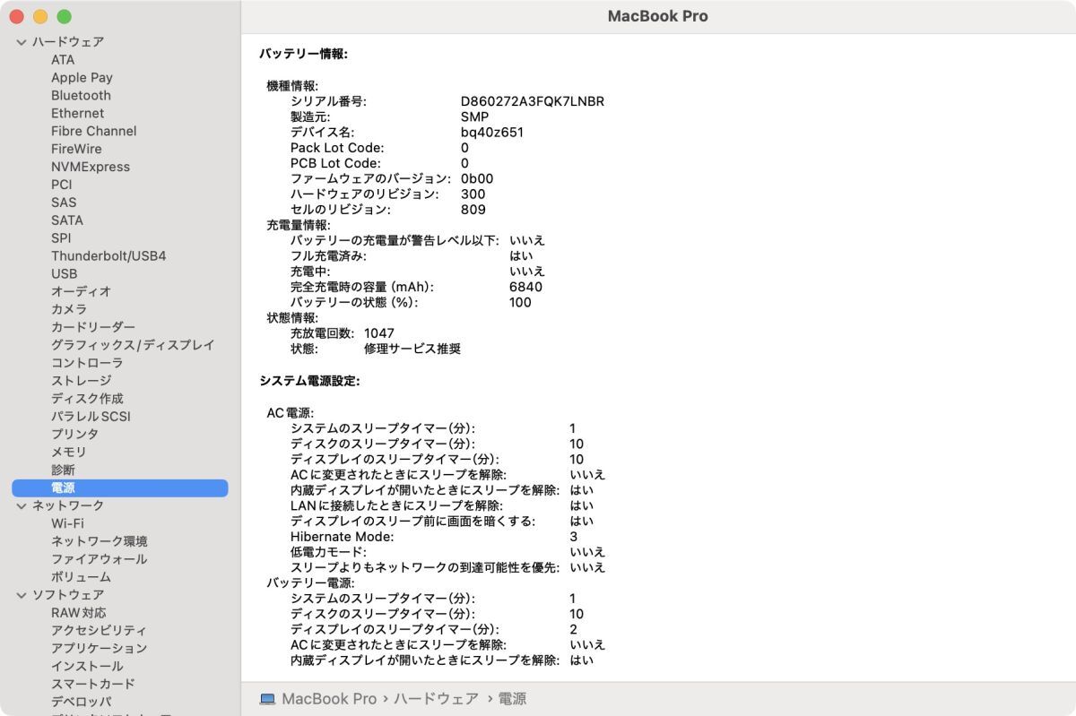This screenshot has width=1076, height=716.
Task: Open the インストール entry
Action: click(87, 667)
